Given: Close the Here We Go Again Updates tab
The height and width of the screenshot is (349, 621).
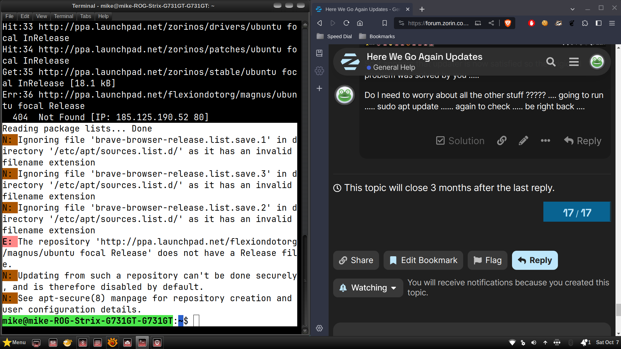Looking at the screenshot, I should 408,9.
